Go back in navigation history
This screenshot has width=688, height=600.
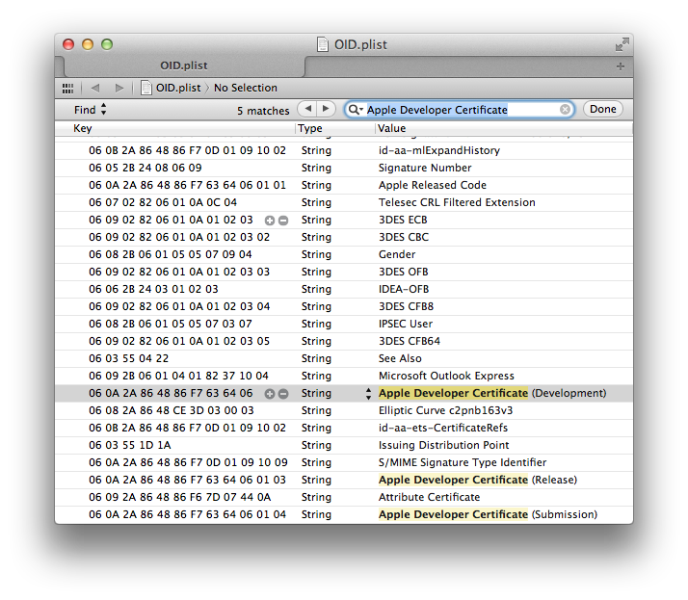(95, 88)
